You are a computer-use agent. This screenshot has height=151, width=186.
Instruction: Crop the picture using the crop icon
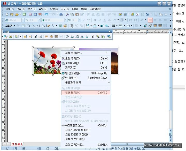coord(93,37)
